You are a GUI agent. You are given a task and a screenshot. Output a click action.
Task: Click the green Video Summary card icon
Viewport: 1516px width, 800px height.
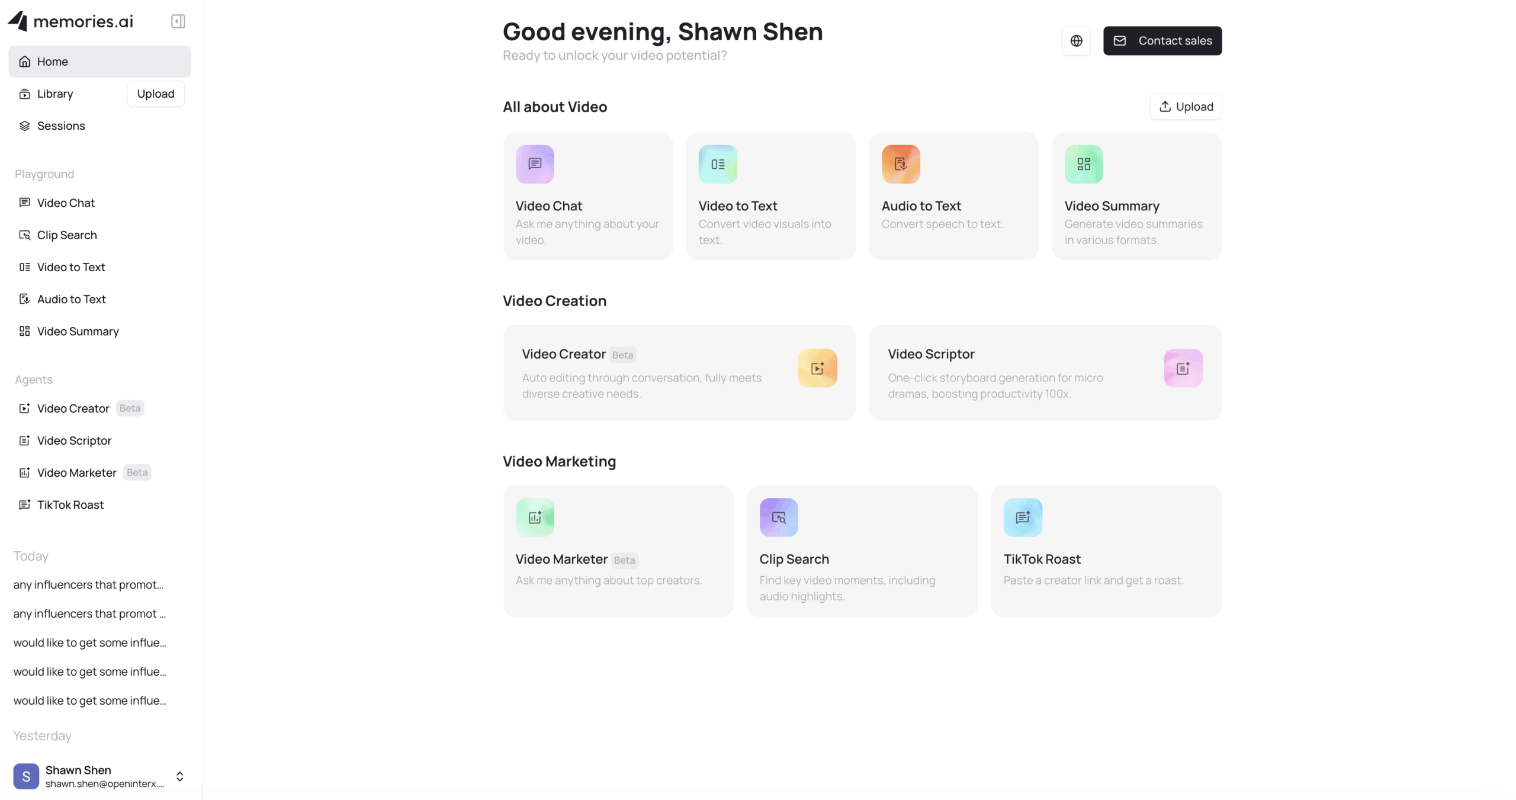(1083, 164)
